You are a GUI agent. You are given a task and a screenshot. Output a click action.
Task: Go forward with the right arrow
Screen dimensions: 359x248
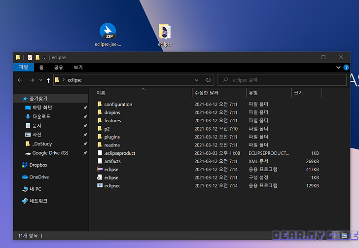coord(32,80)
